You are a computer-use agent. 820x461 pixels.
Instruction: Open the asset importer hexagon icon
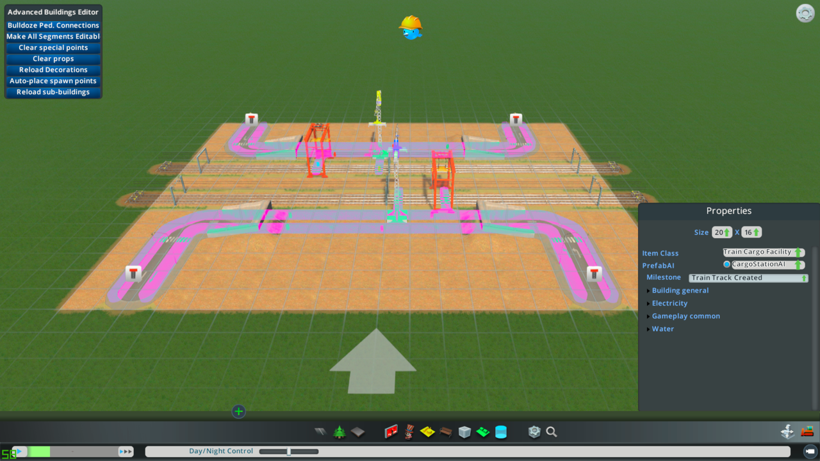tap(534, 432)
